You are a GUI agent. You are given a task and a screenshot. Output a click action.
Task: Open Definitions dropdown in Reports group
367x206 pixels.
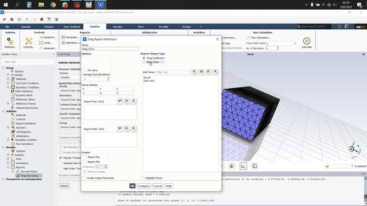coord(71,43)
